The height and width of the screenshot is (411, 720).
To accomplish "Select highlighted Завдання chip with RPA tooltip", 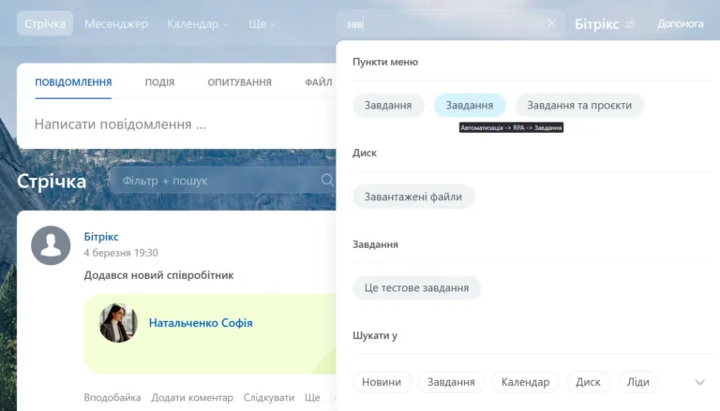I will 470,105.
